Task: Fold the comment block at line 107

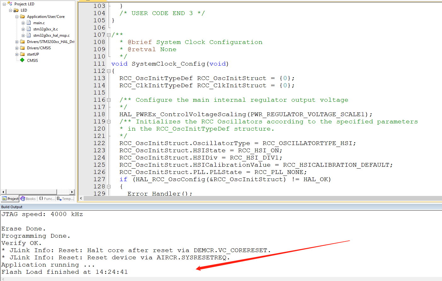Action: point(109,35)
